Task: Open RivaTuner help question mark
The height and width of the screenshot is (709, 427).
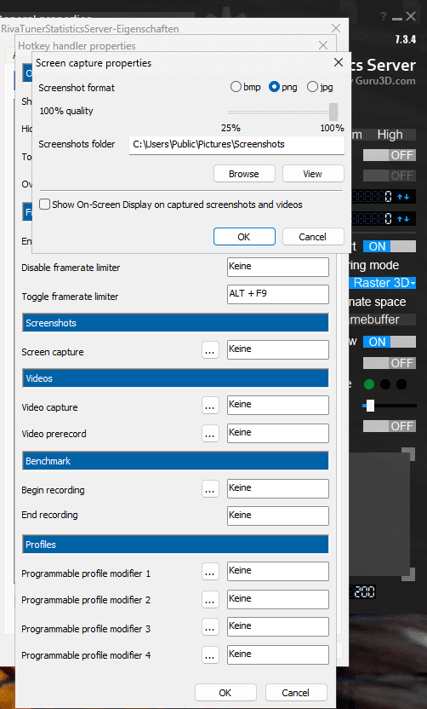Action: coord(384,17)
